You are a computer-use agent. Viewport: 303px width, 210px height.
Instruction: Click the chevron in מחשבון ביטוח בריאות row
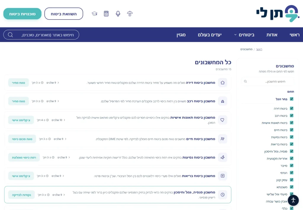coord(63,176)
